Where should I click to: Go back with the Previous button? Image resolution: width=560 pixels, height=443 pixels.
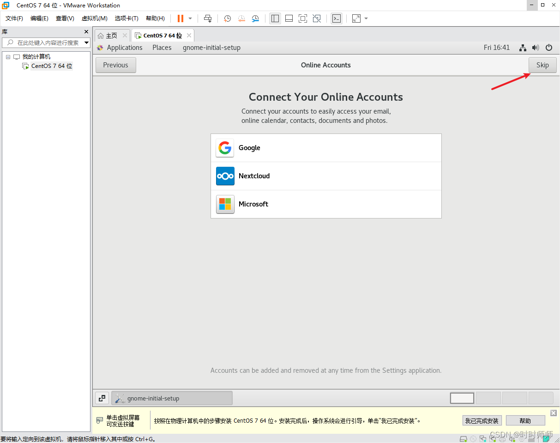pyautogui.click(x=116, y=65)
